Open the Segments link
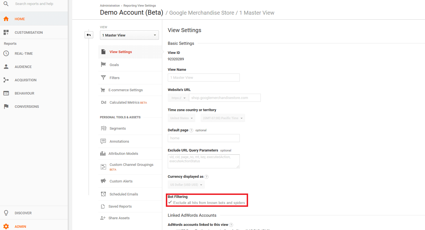Screen dimensions: 425x230 coord(118,128)
